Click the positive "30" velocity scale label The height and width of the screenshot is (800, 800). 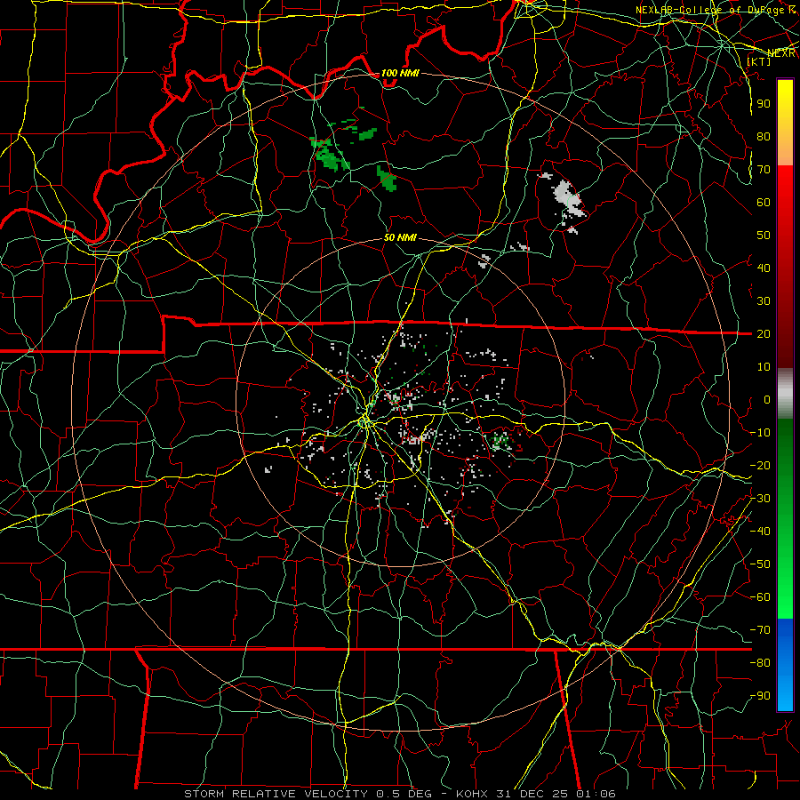(764, 301)
